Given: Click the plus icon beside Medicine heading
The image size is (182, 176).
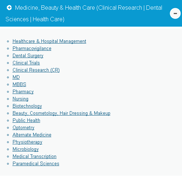Looking at the screenshot, I should click(x=9, y=8).
